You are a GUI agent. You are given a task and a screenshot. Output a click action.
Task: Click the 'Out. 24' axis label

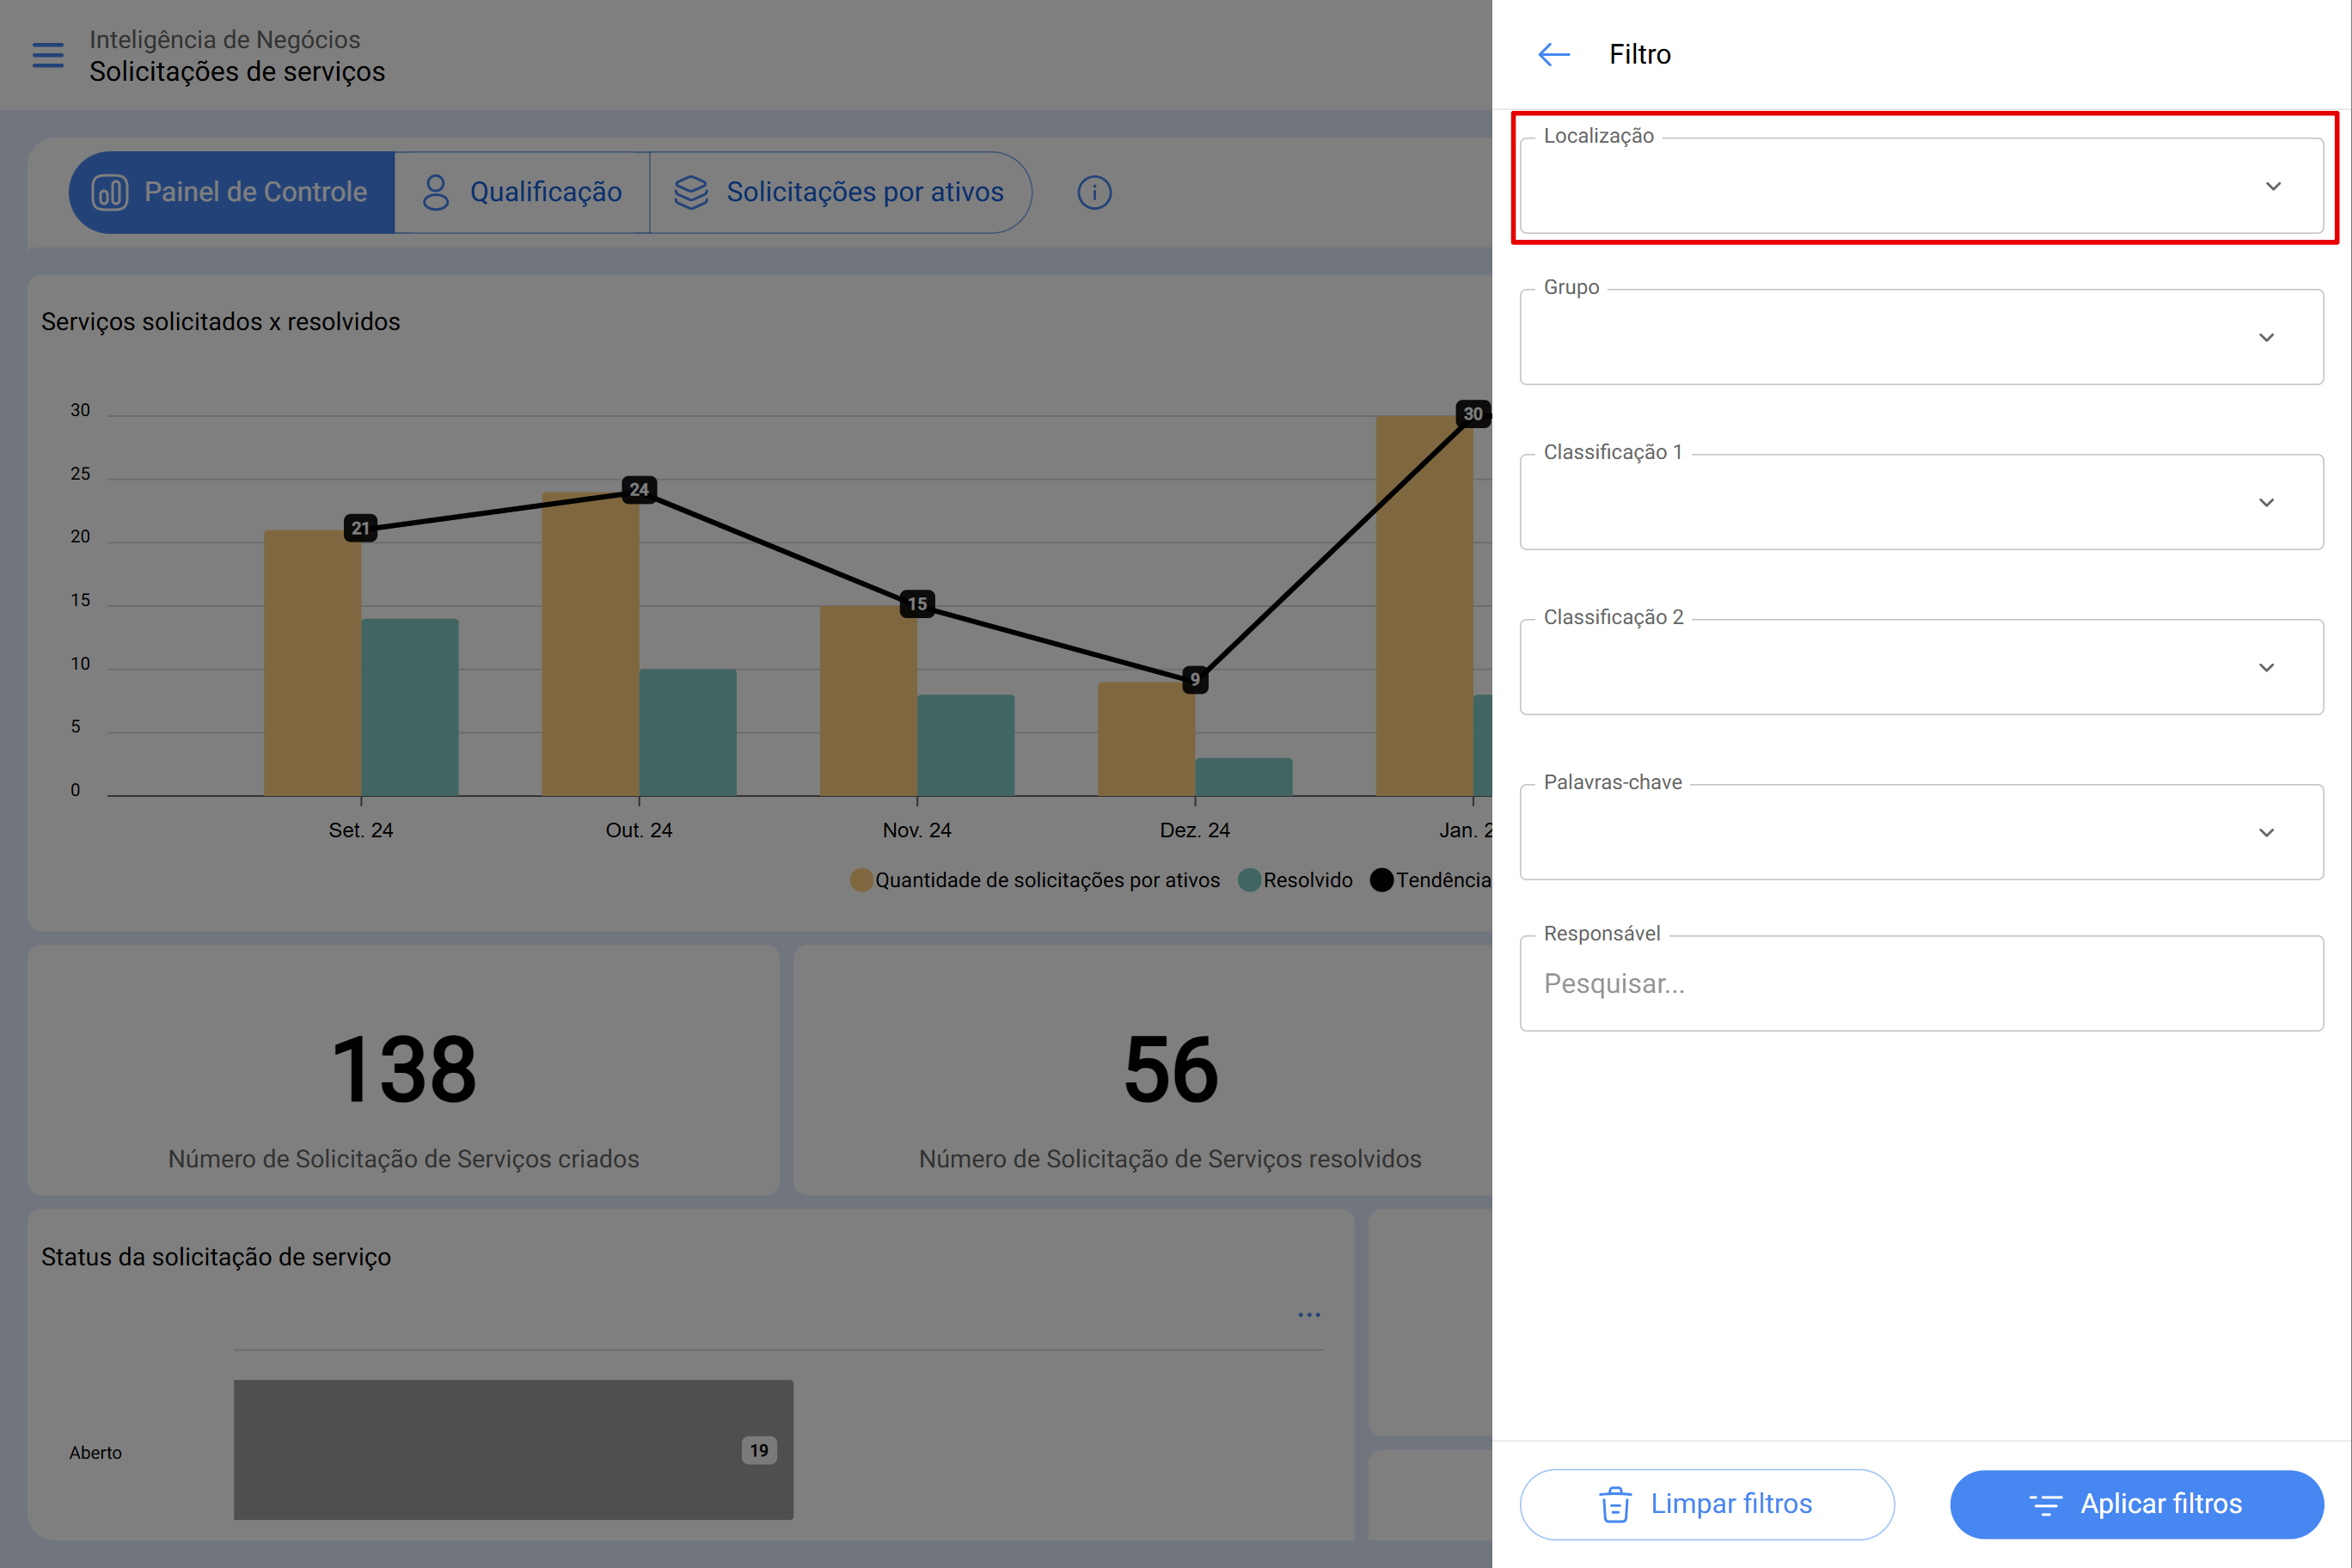(639, 830)
